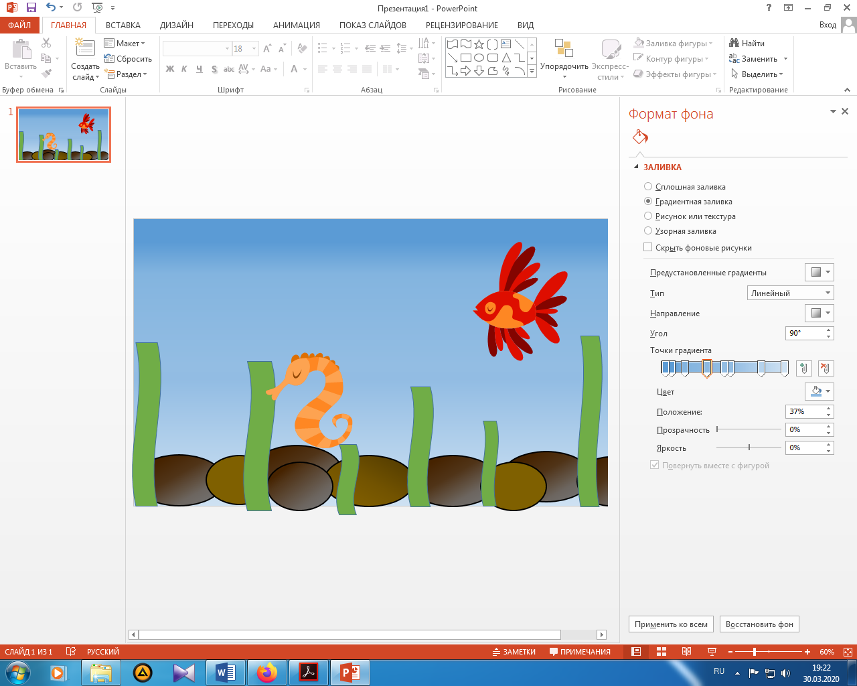857x686 pixels.
Task: Toggle underline formatting (Ч)
Action: click(x=199, y=69)
